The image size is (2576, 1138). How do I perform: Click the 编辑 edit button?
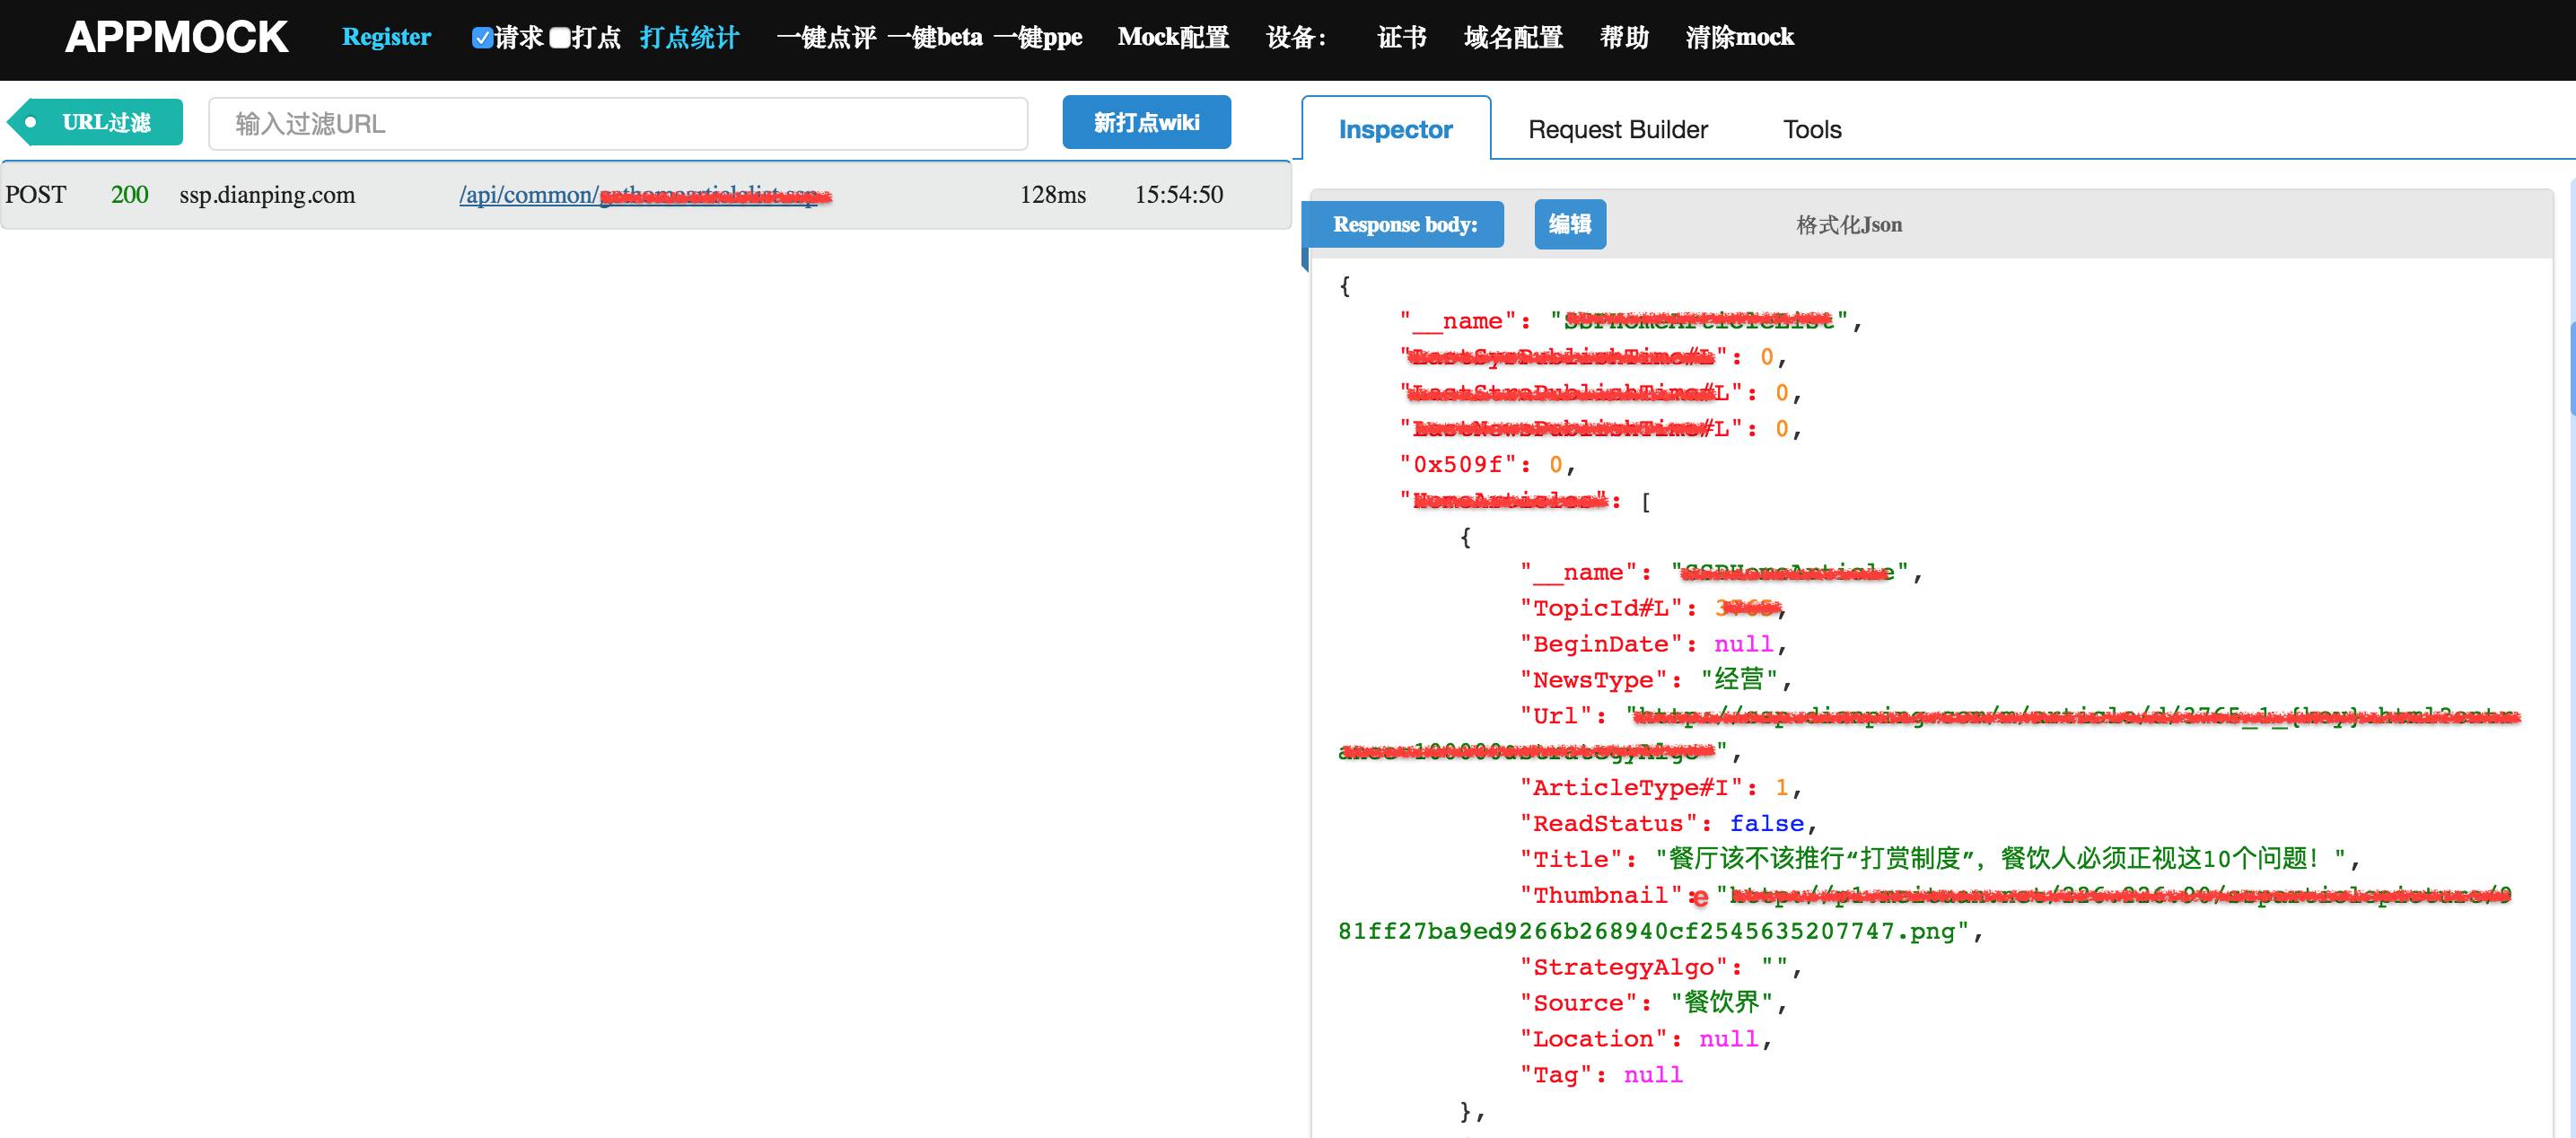tap(1569, 224)
